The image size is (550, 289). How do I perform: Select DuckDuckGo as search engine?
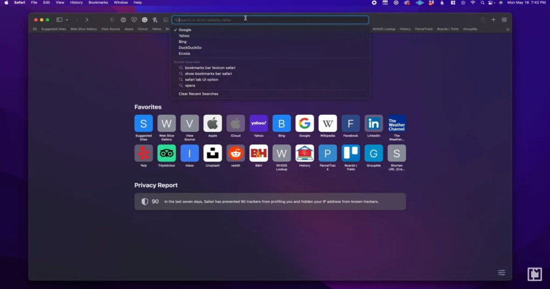[x=190, y=48]
